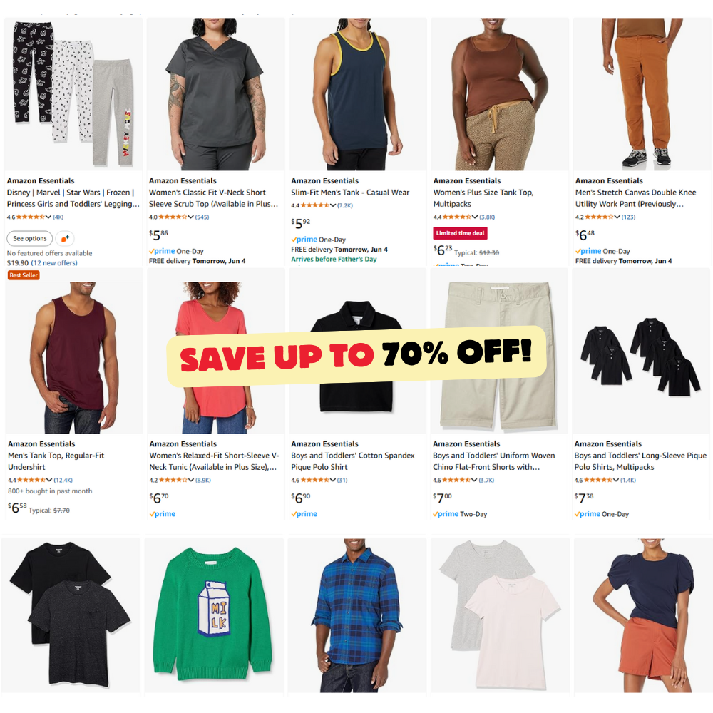Open Women's Relaxed-Fit V-Neck Tunic title
This screenshot has width=713, height=713.
pyautogui.click(x=214, y=461)
